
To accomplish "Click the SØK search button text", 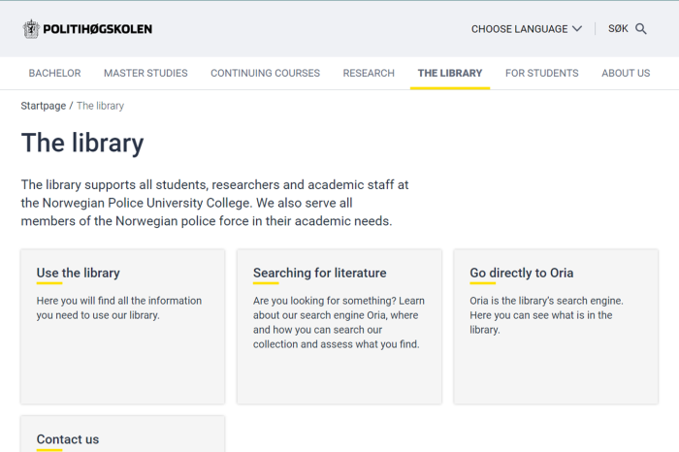I will [618, 29].
